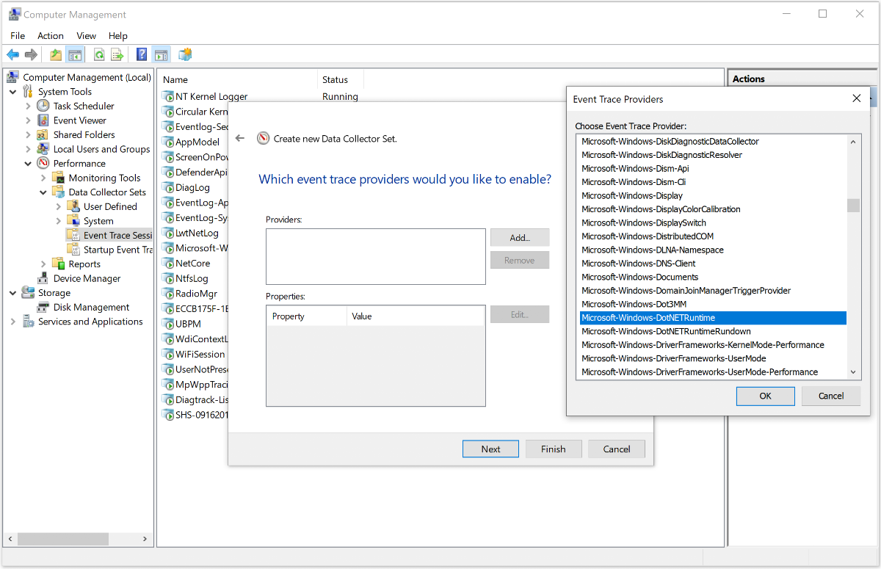Expand the Reports tree node

(x=43, y=264)
